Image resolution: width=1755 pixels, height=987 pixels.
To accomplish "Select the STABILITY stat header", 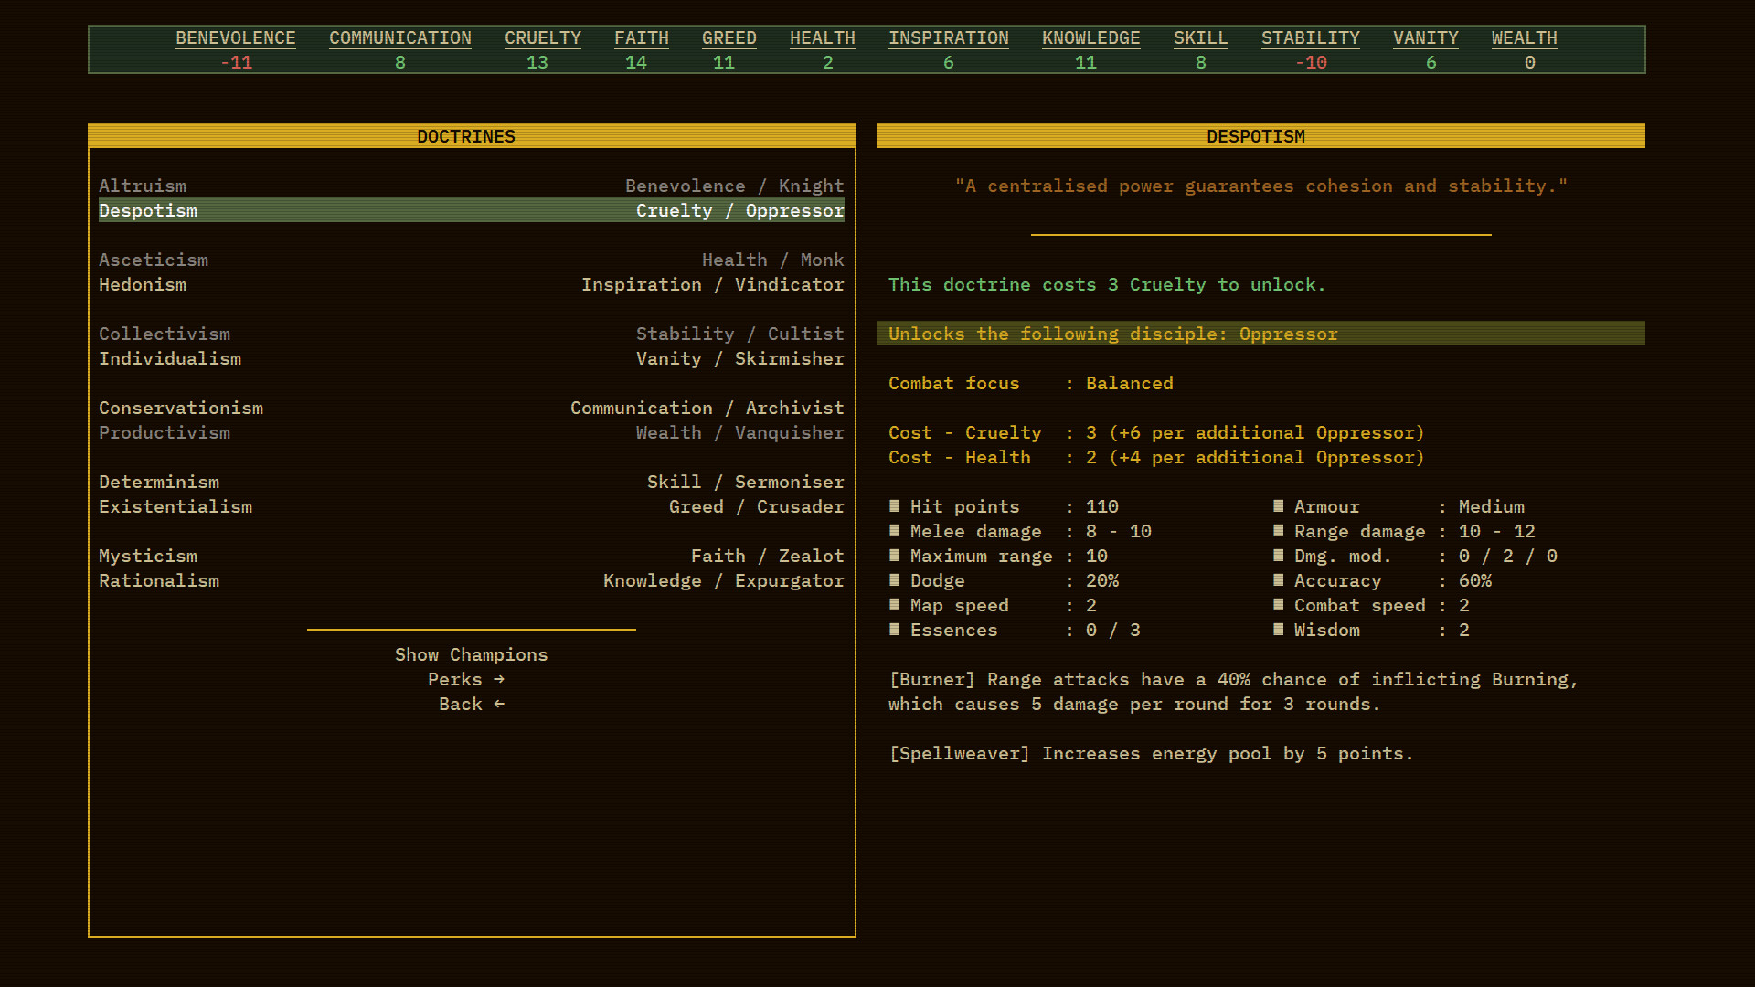I will point(1311,38).
